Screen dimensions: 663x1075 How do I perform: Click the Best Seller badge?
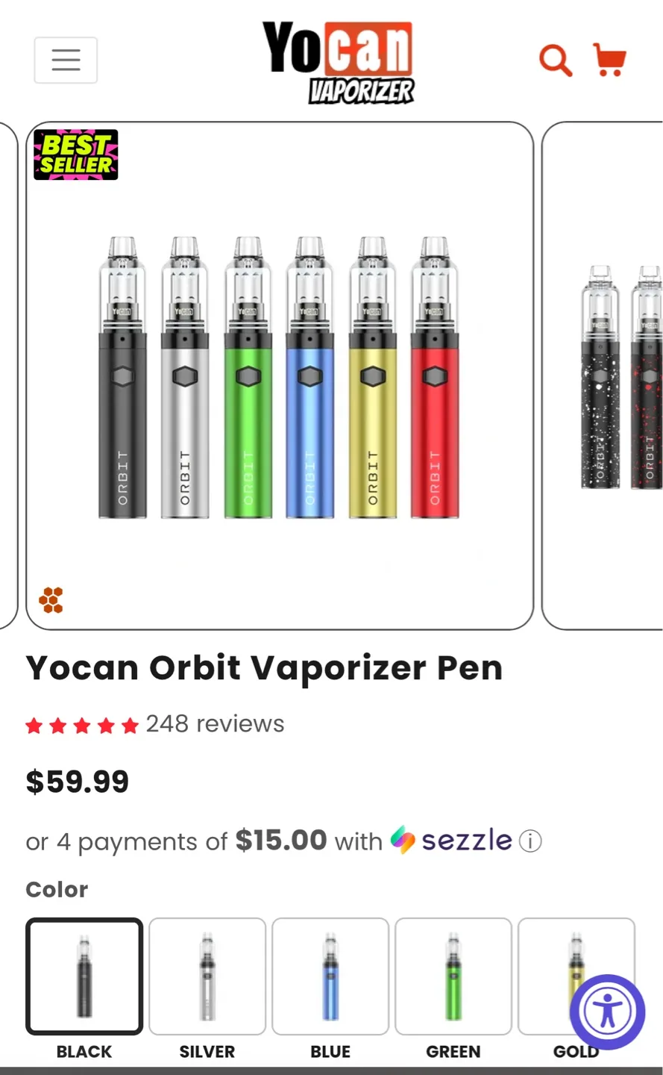76,155
